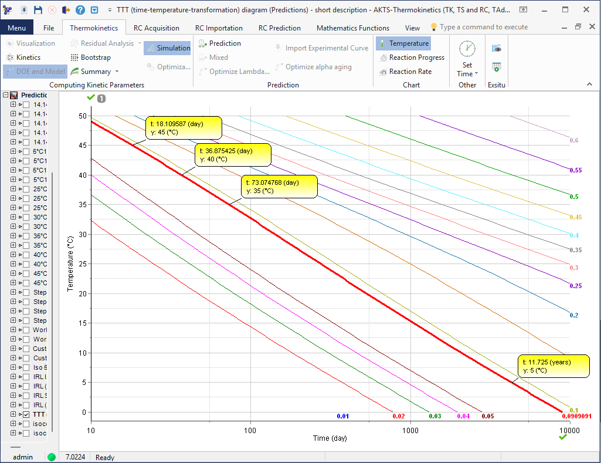
Task: Click the green checkmark above chart
Action: [x=91, y=97]
